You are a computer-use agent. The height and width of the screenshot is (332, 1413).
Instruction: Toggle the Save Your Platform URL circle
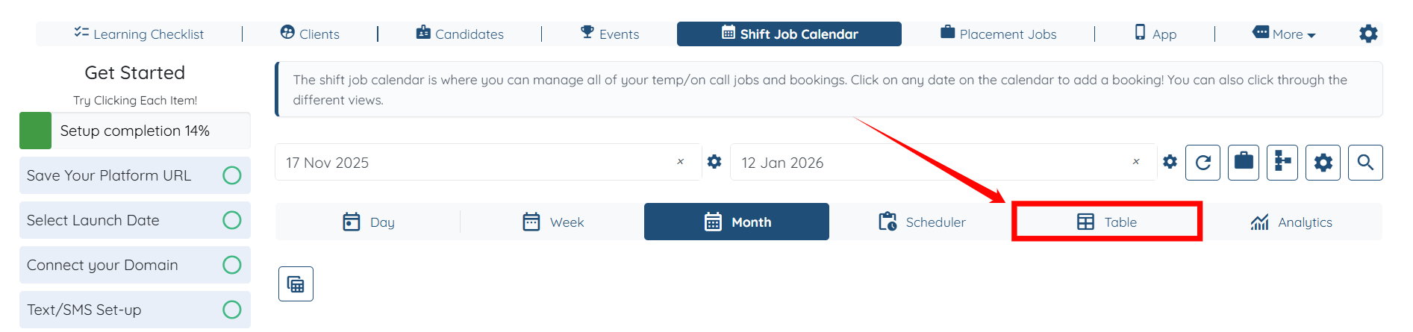coord(232,175)
